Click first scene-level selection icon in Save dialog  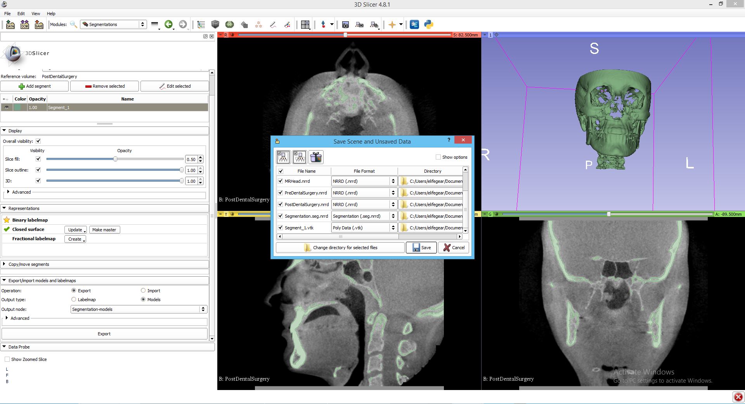point(283,157)
